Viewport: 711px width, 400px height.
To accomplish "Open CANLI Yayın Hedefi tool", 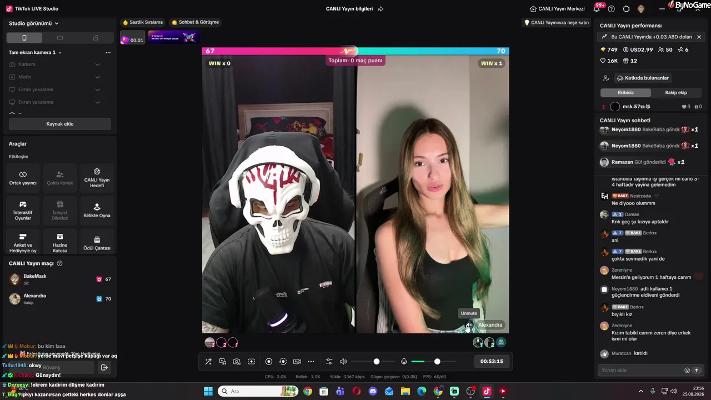I will (97, 178).
